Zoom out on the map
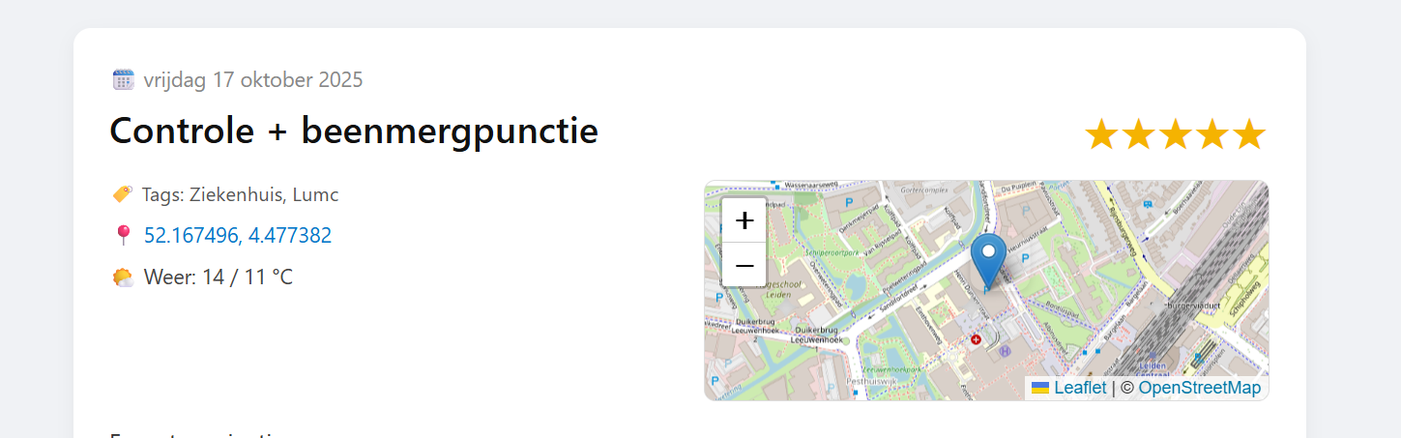 coord(744,264)
